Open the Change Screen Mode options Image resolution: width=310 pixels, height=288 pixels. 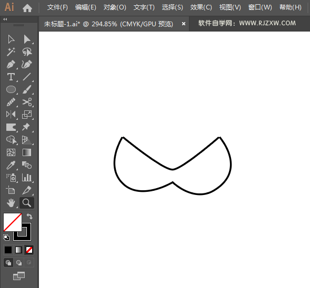[19, 276]
